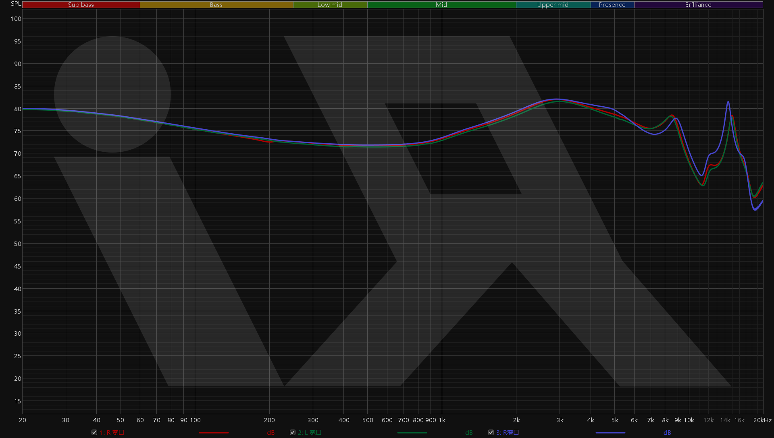The height and width of the screenshot is (438, 774).
Task: Select the Mid band label
Action: click(x=441, y=5)
